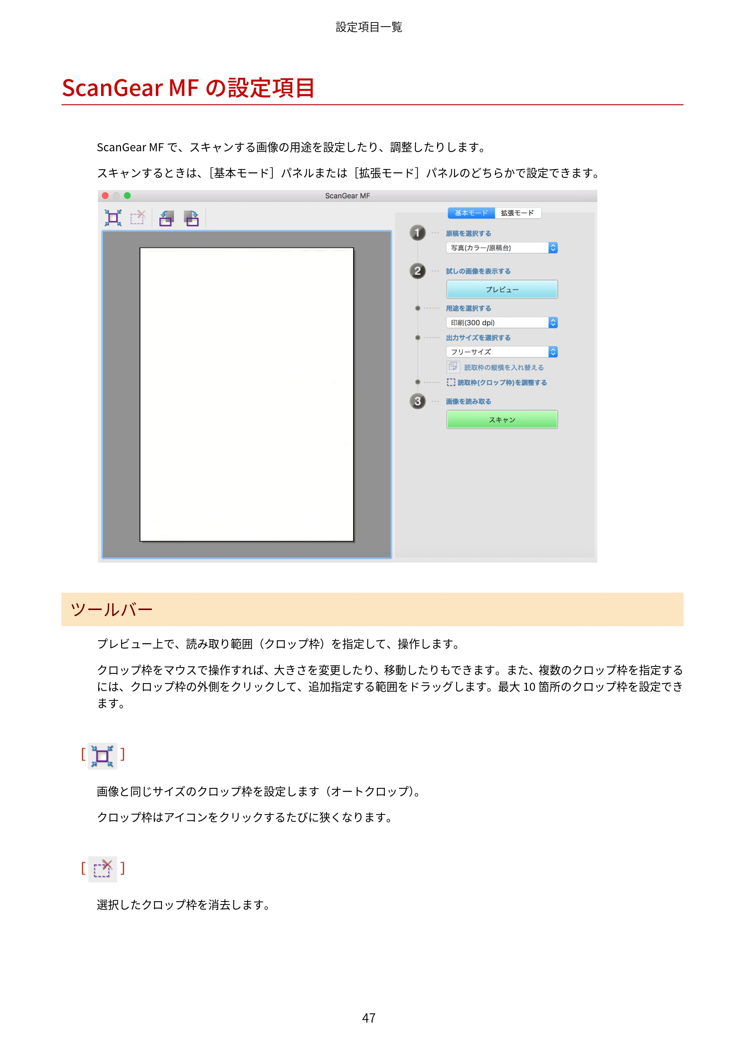Click the 画像を読み取る heading
Image resolution: width=738 pixels, height=1044 pixels.
pyautogui.click(x=468, y=402)
